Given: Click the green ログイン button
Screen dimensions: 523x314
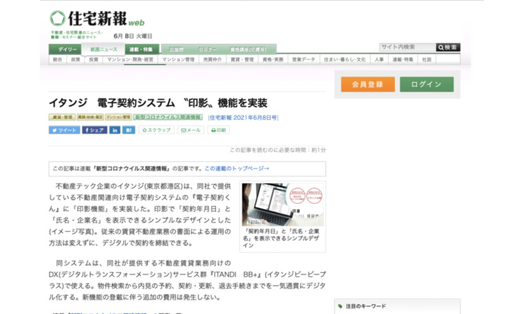Looking at the screenshot, I should 426,84.
